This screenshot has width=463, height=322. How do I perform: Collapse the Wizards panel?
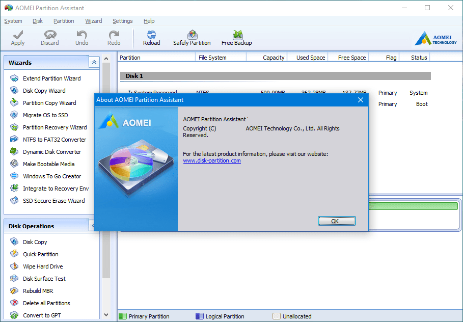point(94,62)
